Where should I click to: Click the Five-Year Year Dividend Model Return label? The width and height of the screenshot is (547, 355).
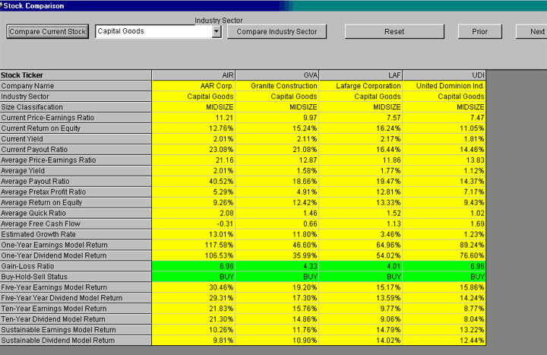click(76, 298)
